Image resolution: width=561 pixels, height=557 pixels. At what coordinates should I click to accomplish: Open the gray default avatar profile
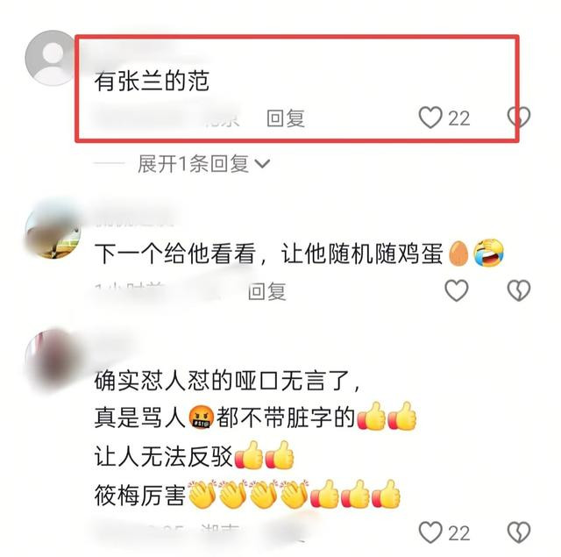pyautogui.click(x=52, y=58)
